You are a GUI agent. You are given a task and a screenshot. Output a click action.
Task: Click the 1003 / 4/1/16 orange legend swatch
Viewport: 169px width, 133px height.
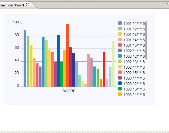tap(120, 94)
